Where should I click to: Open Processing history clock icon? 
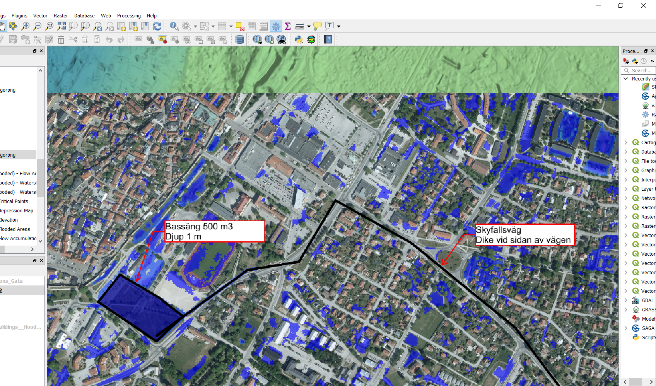(x=644, y=61)
